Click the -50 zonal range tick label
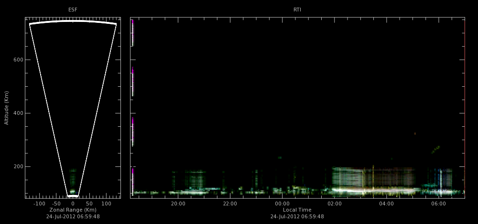Viewport: 478px width, 224px height. pos(56,204)
